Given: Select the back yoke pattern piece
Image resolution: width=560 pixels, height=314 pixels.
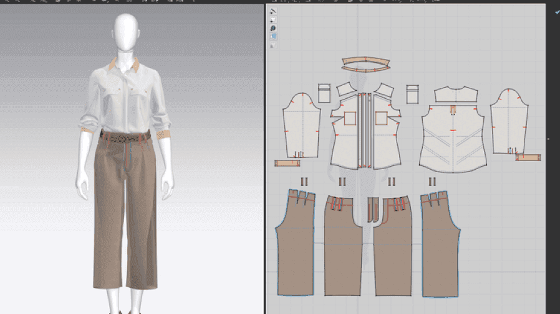Looking at the screenshot, I should [456, 95].
